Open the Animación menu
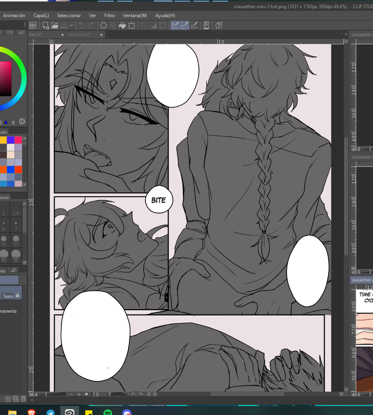Image resolution: width=373 pixels, height=415 pixels. point(14,16)
